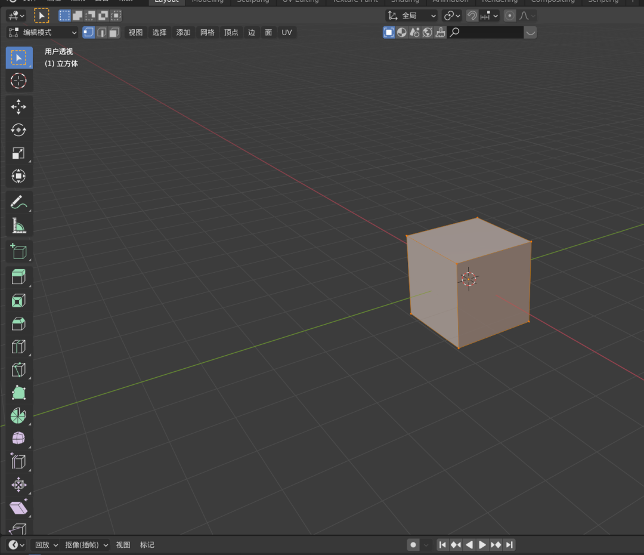Enable face select mode

coord(114,32)
